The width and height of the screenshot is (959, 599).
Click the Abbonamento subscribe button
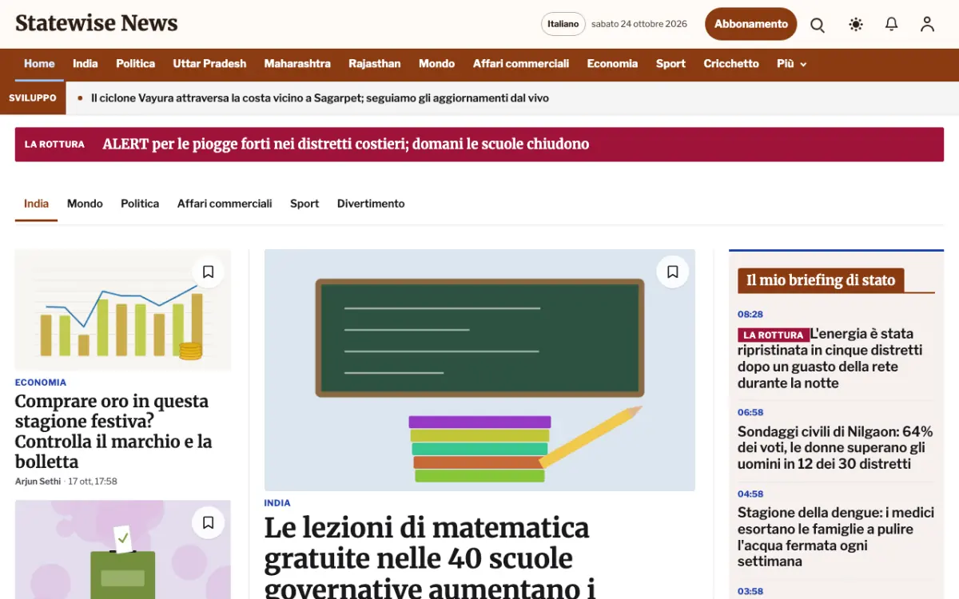click(x=751, y=24)
